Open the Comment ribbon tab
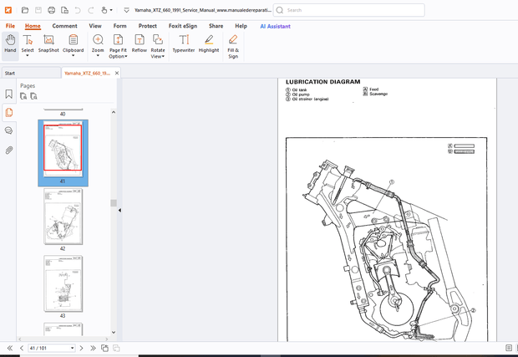518x357 pixels. pos(65,26)
